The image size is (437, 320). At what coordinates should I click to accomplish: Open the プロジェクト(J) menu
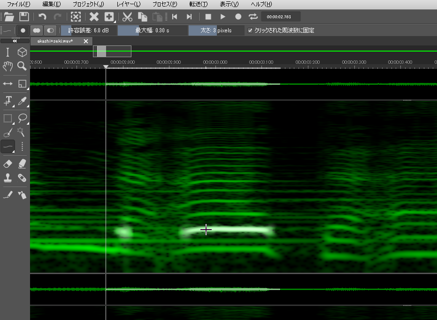88,4
